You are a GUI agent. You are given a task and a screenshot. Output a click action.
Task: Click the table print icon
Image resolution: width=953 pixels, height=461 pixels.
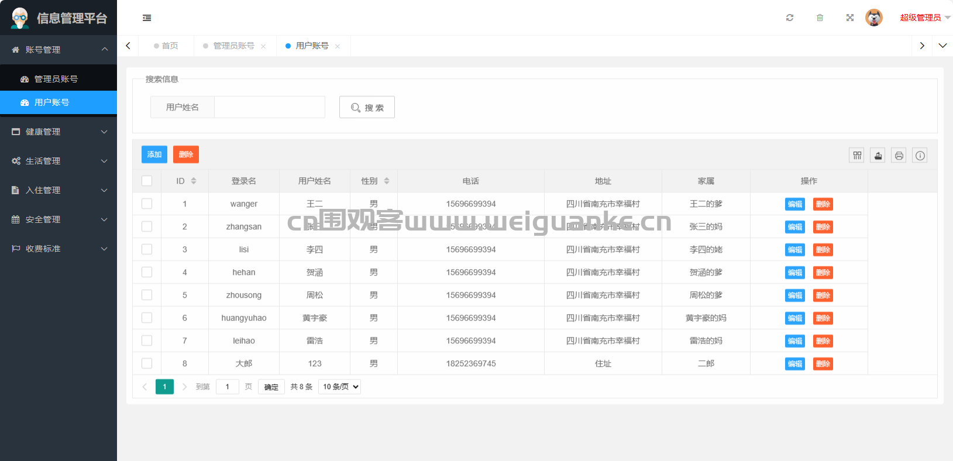pos(899,155)
